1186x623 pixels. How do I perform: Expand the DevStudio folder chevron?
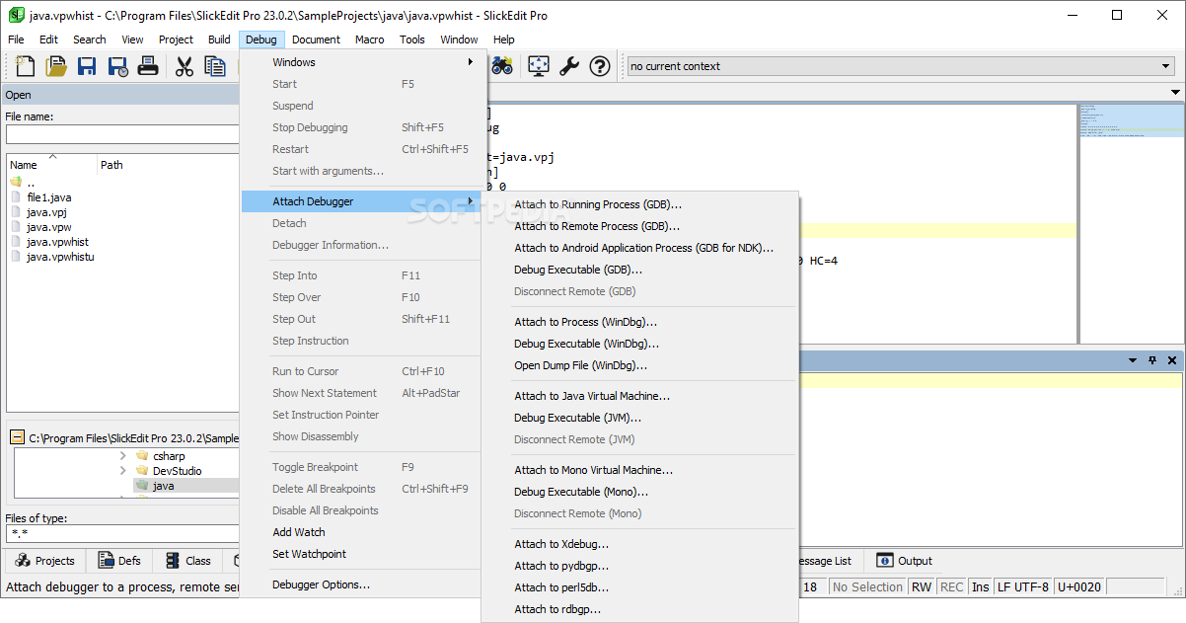(x=122, y=471)
